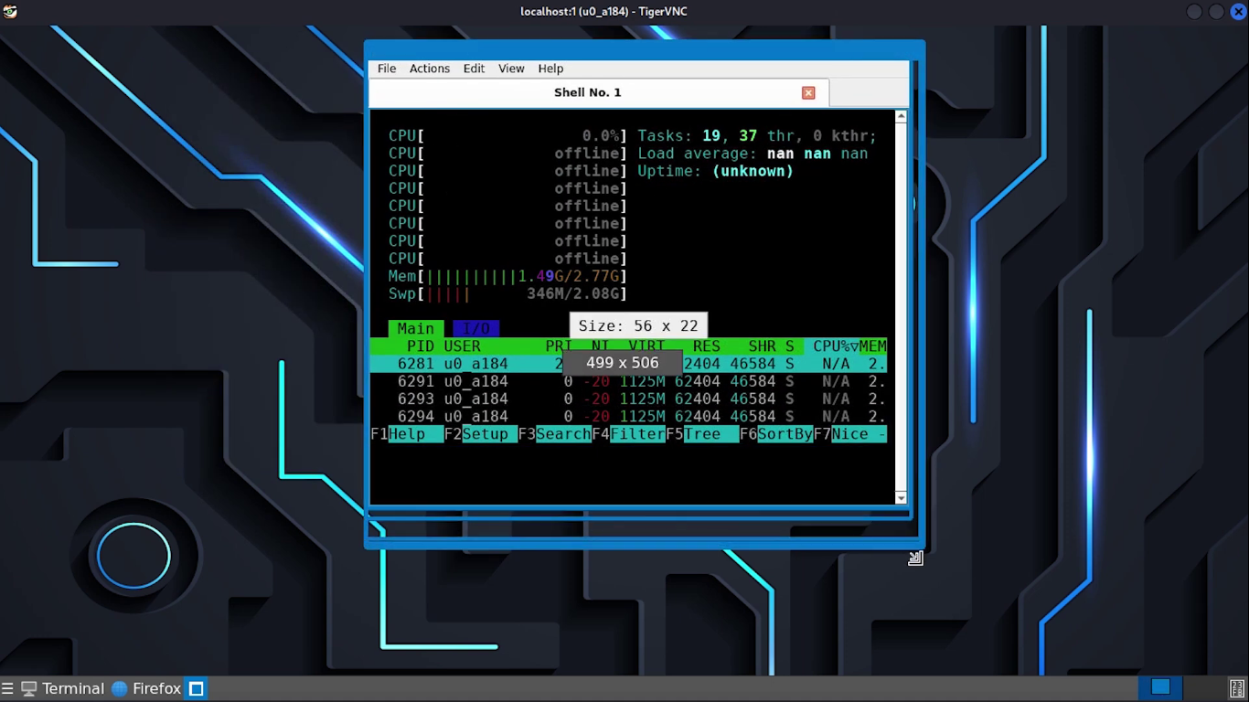
Task: Sort processes by CPU% column header
Action: point(830,346)
